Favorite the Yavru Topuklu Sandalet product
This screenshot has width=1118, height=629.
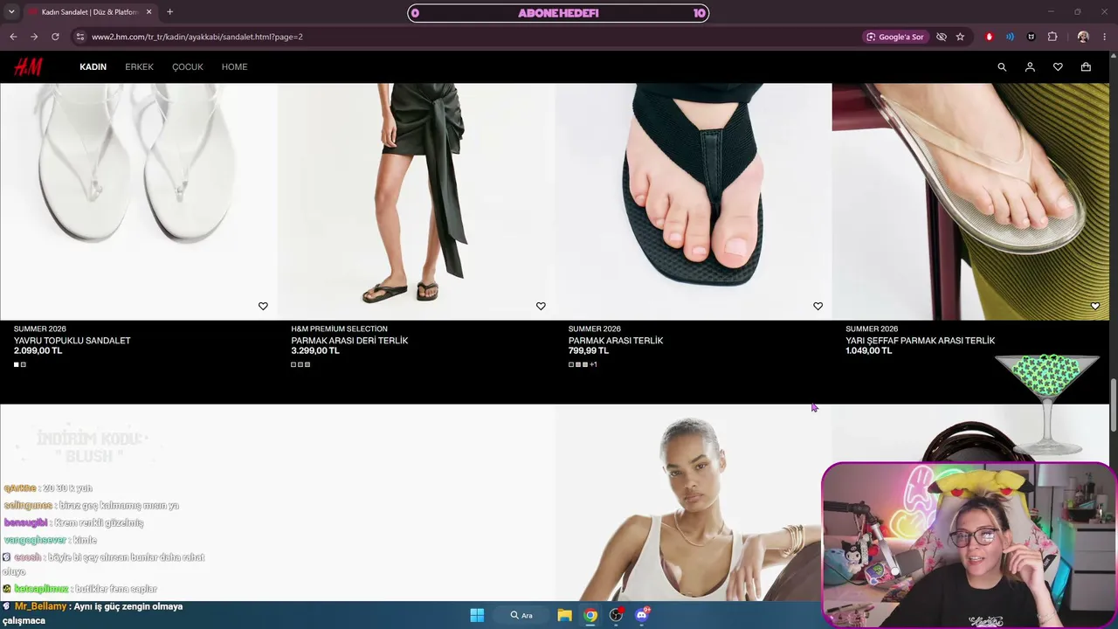pyautogui.click(x=263, y=306)
